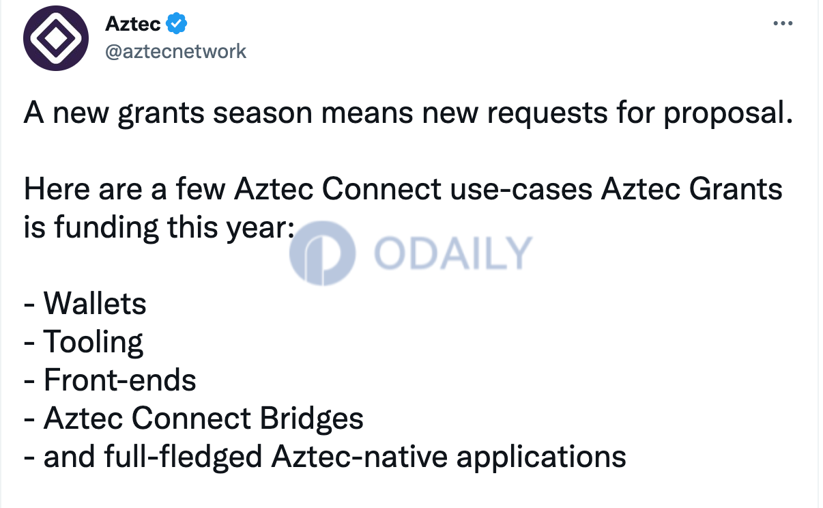Click the phrase 'Aztec Grants'
Image resolution: width=823 pixels, height=508 pixels.
coord(691,188)
